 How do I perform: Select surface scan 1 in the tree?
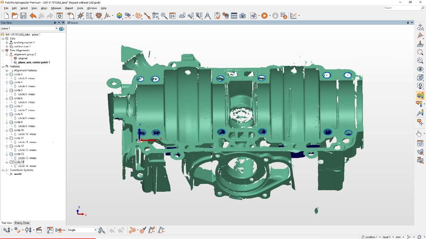[22, 46]
